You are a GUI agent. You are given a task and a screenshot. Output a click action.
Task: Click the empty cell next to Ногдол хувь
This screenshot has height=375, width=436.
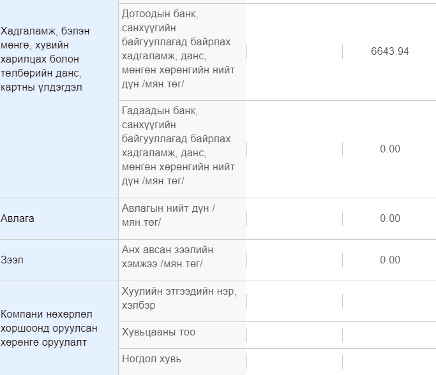click(294, 362)
